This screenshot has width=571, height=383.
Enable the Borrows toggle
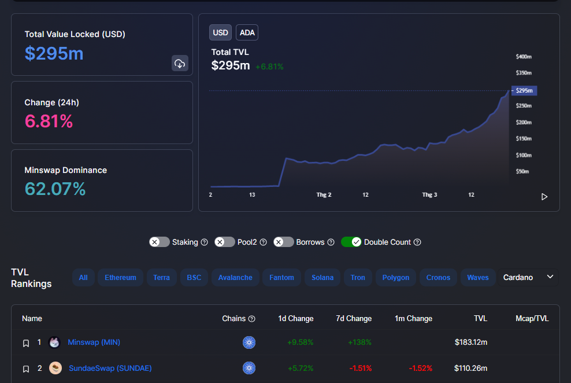[x=283, y=242]
